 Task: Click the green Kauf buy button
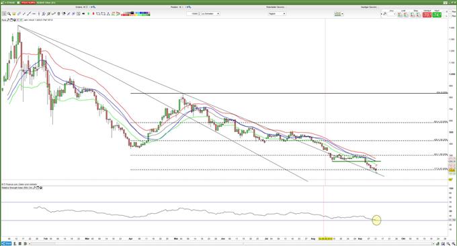(x=437, y=15)
